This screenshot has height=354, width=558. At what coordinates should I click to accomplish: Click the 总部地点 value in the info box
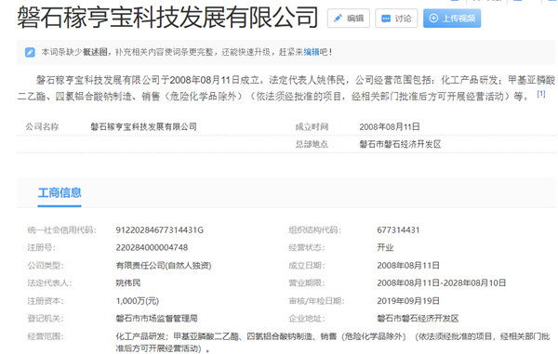[400, 144]
